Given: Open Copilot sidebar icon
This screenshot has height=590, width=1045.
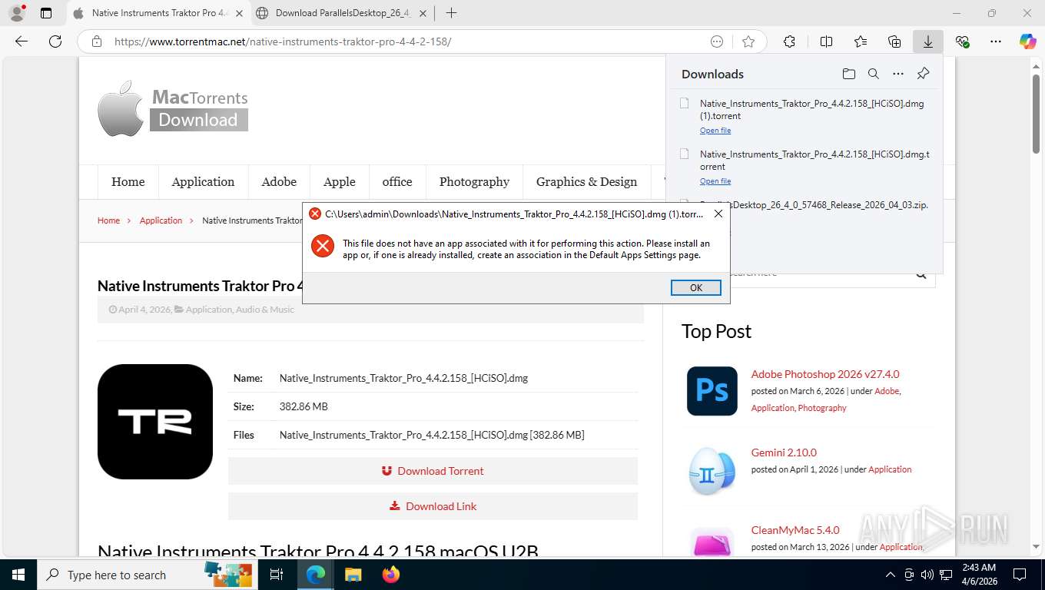Looking at the screenshot, I should click(x=1028, y=41).
